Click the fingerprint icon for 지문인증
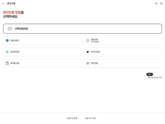 (88, 63)
